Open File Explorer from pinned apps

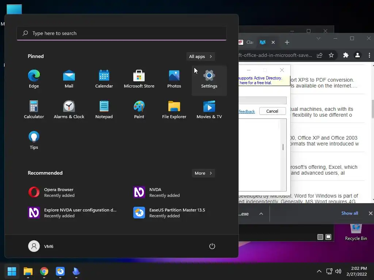174,110
